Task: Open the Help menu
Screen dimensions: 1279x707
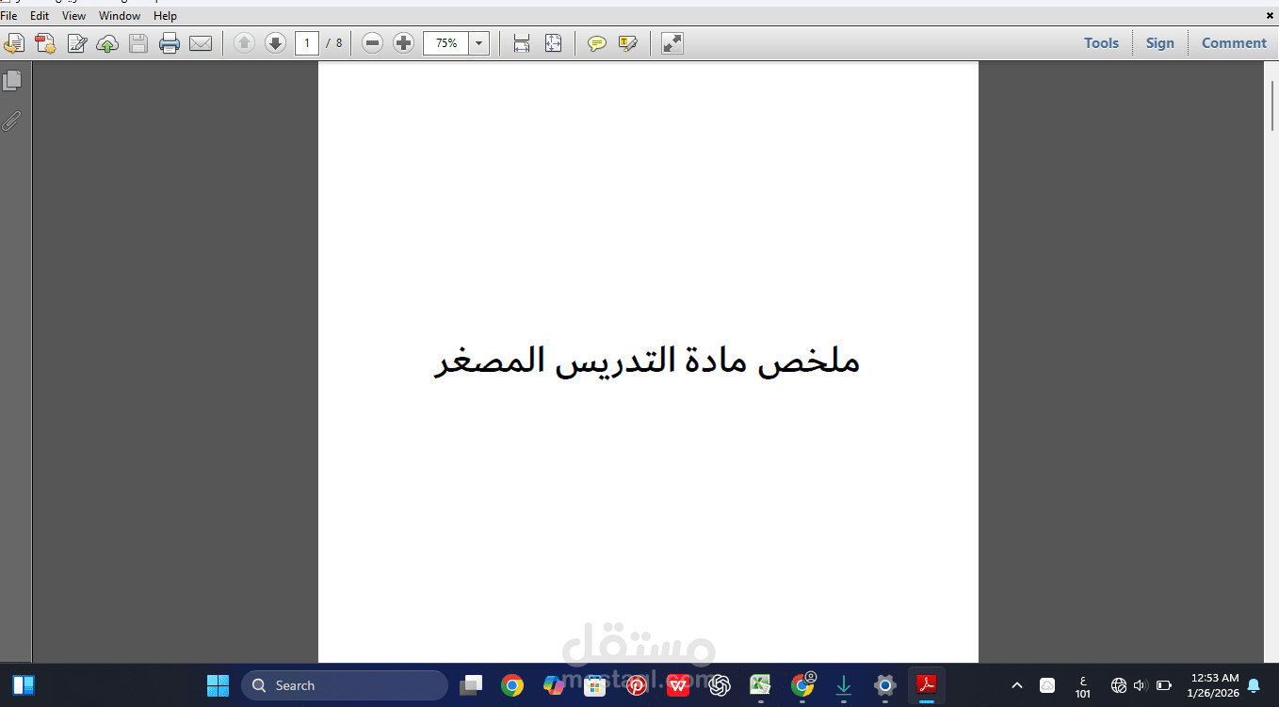Action: pos(165,16)
